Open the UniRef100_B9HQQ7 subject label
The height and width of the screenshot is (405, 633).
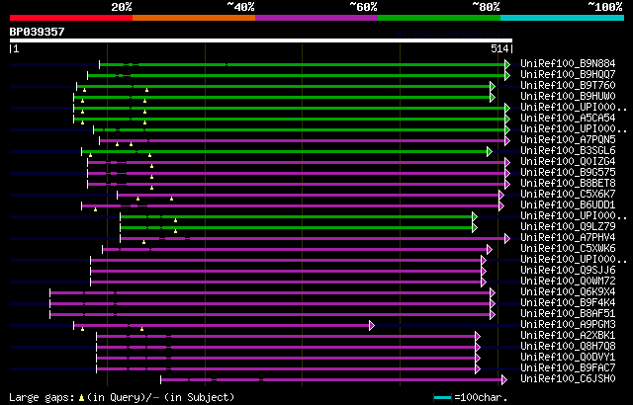coord(568,74)
